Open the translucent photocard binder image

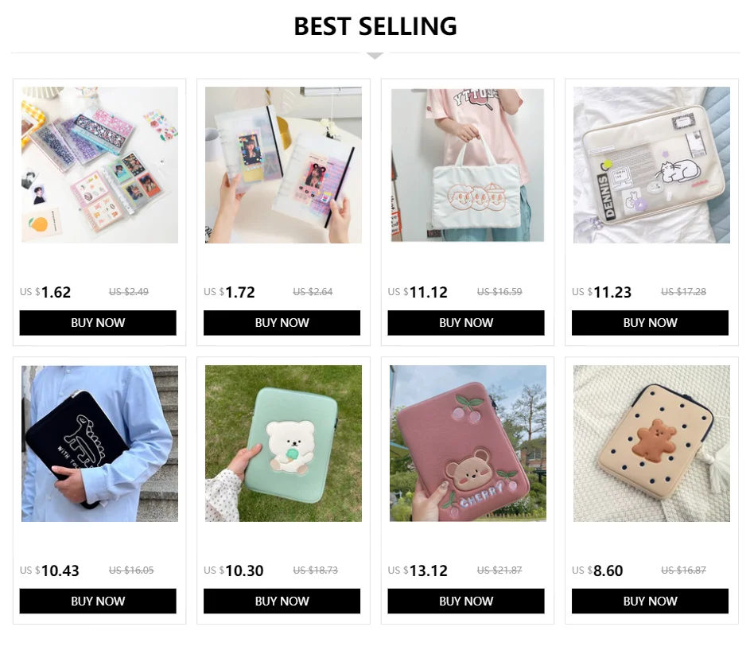pos(284,165)
